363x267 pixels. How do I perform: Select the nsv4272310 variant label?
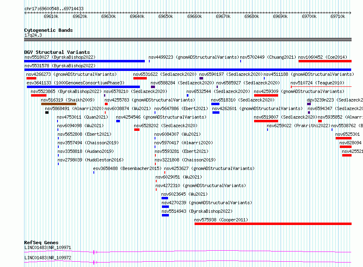click(201, 185)
